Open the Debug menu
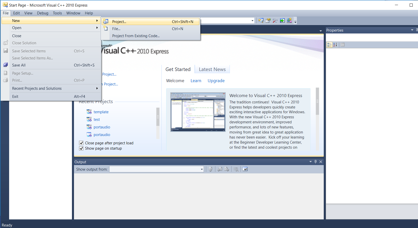The width and height of the screenshot is (418, 228). [x=43, y=13]
